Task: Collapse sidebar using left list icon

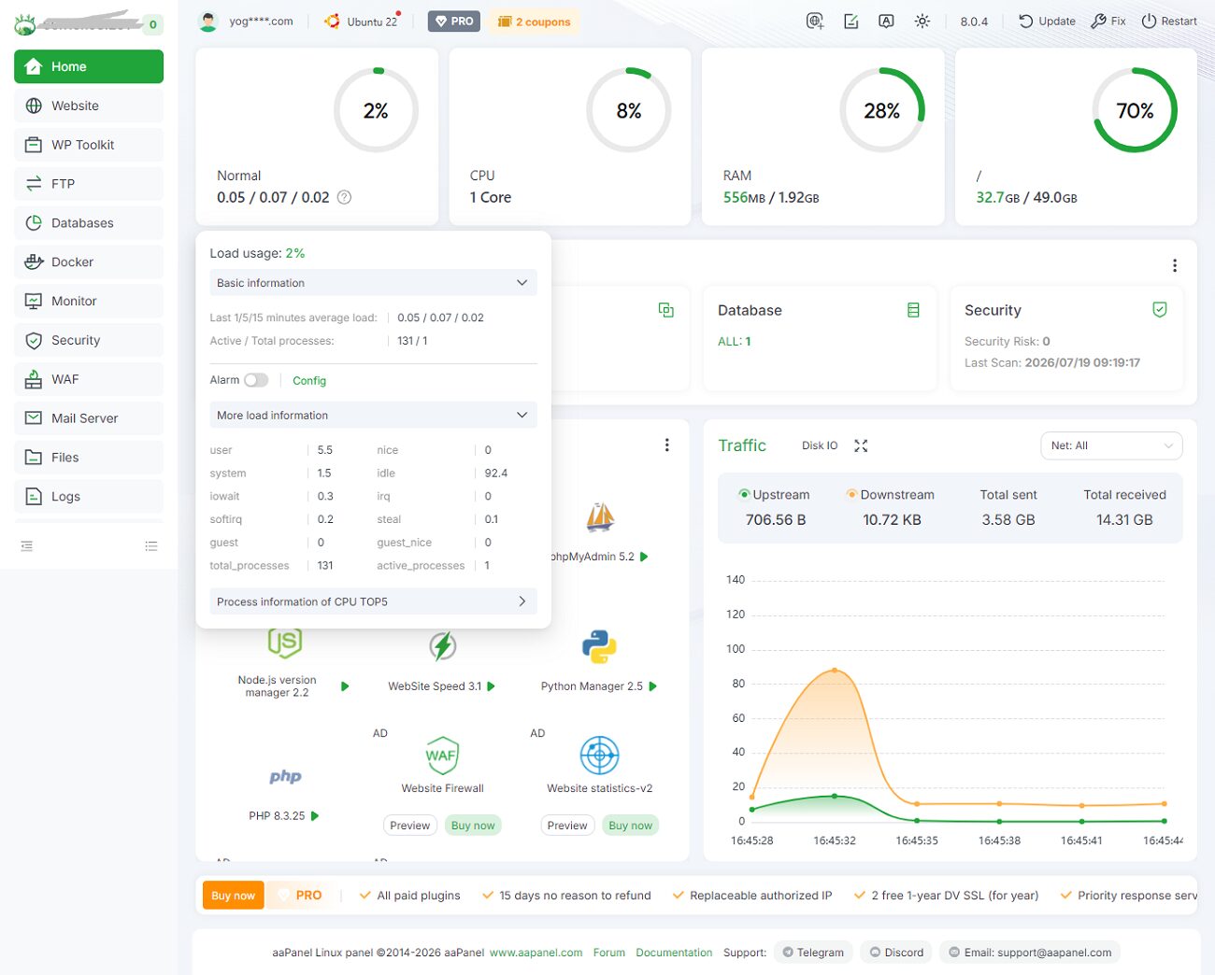Action: click(x=27, y=546)
